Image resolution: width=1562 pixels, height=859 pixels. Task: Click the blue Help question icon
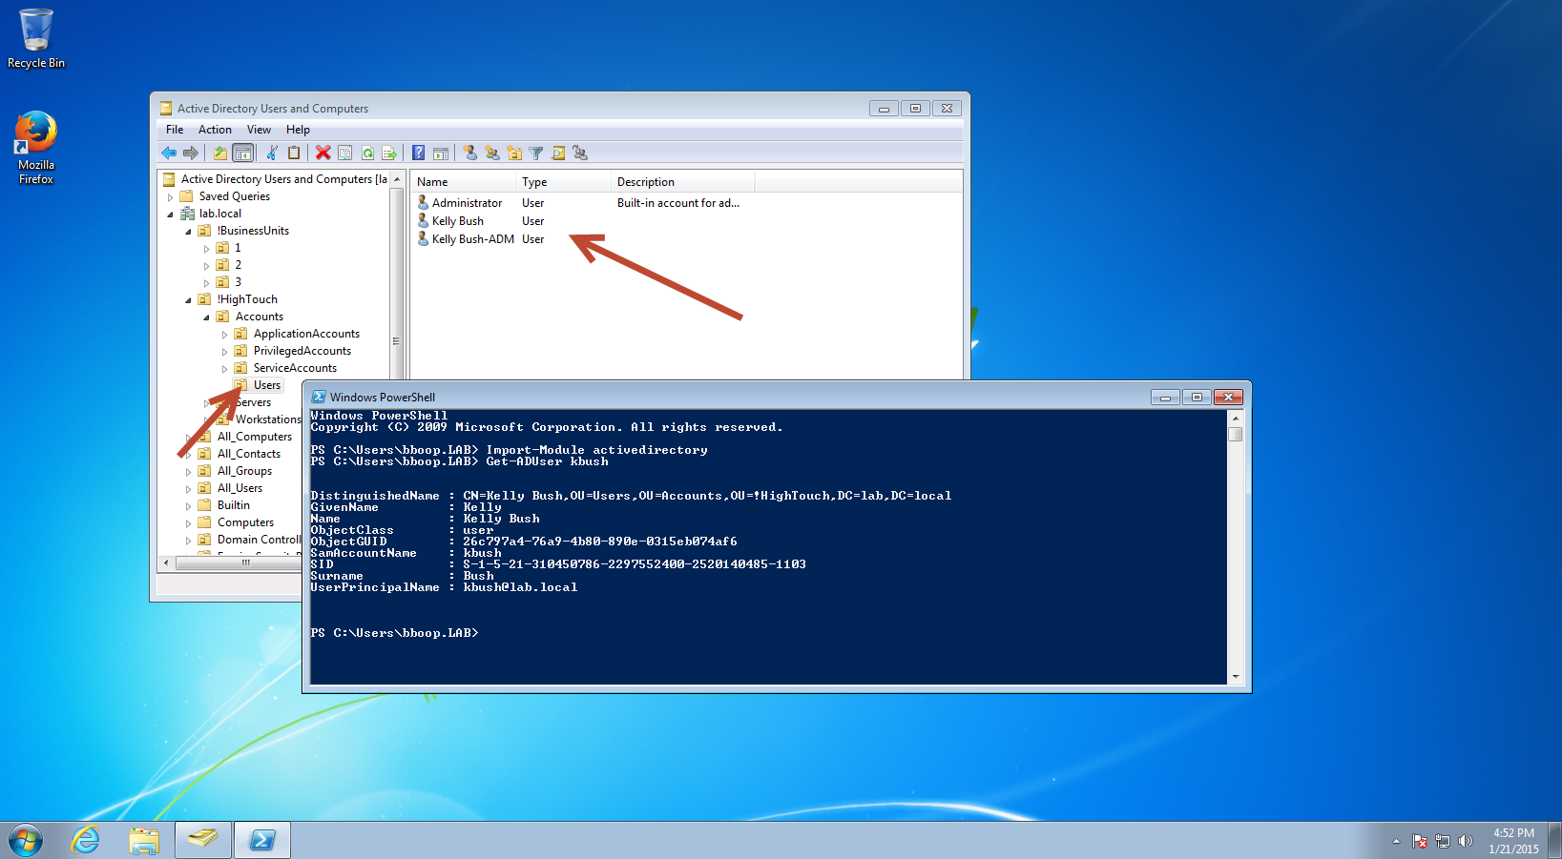[x=418, y=153]
